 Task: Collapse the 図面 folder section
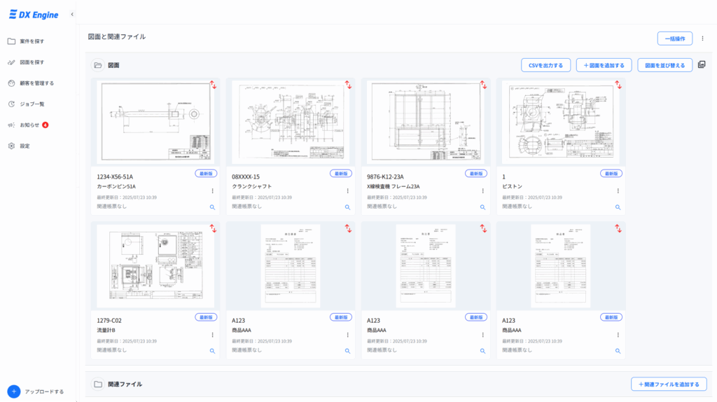(98, 65)
